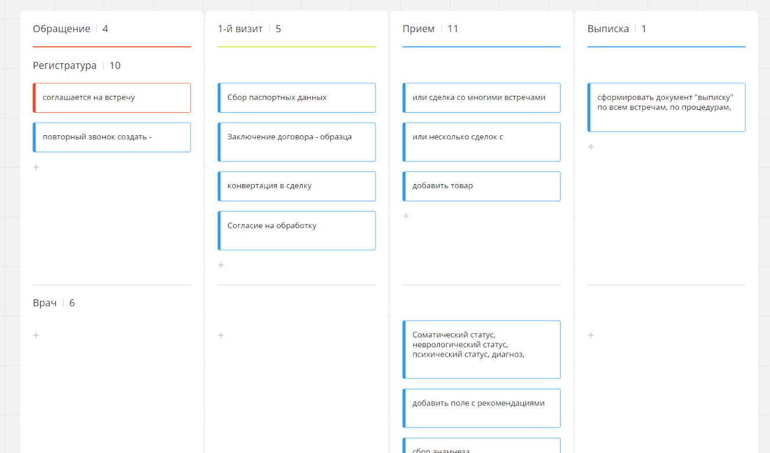Add card below 'добавить товар' card
Viewport: 770px width, 453px height.
[406, 216]
